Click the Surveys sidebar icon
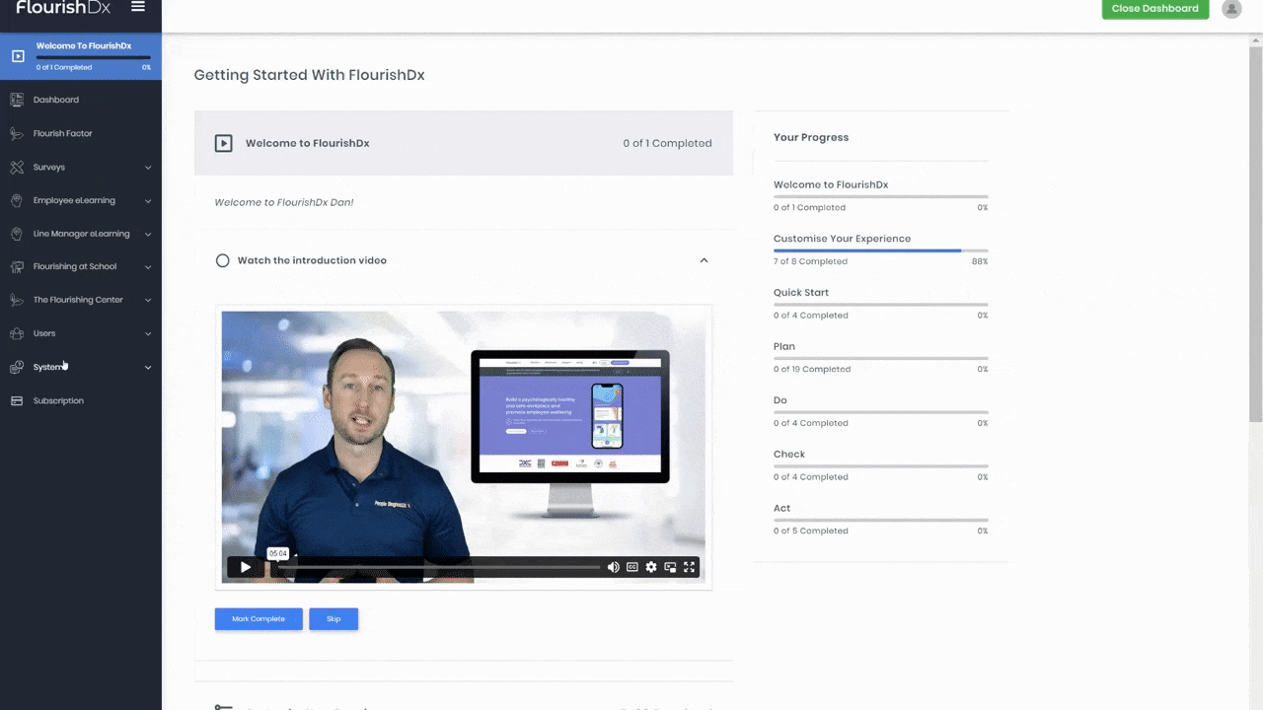The height and width of the screenshot is (710, 1263). [x=17, y=167]
